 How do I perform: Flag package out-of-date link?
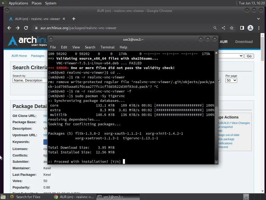pos(229,135)
